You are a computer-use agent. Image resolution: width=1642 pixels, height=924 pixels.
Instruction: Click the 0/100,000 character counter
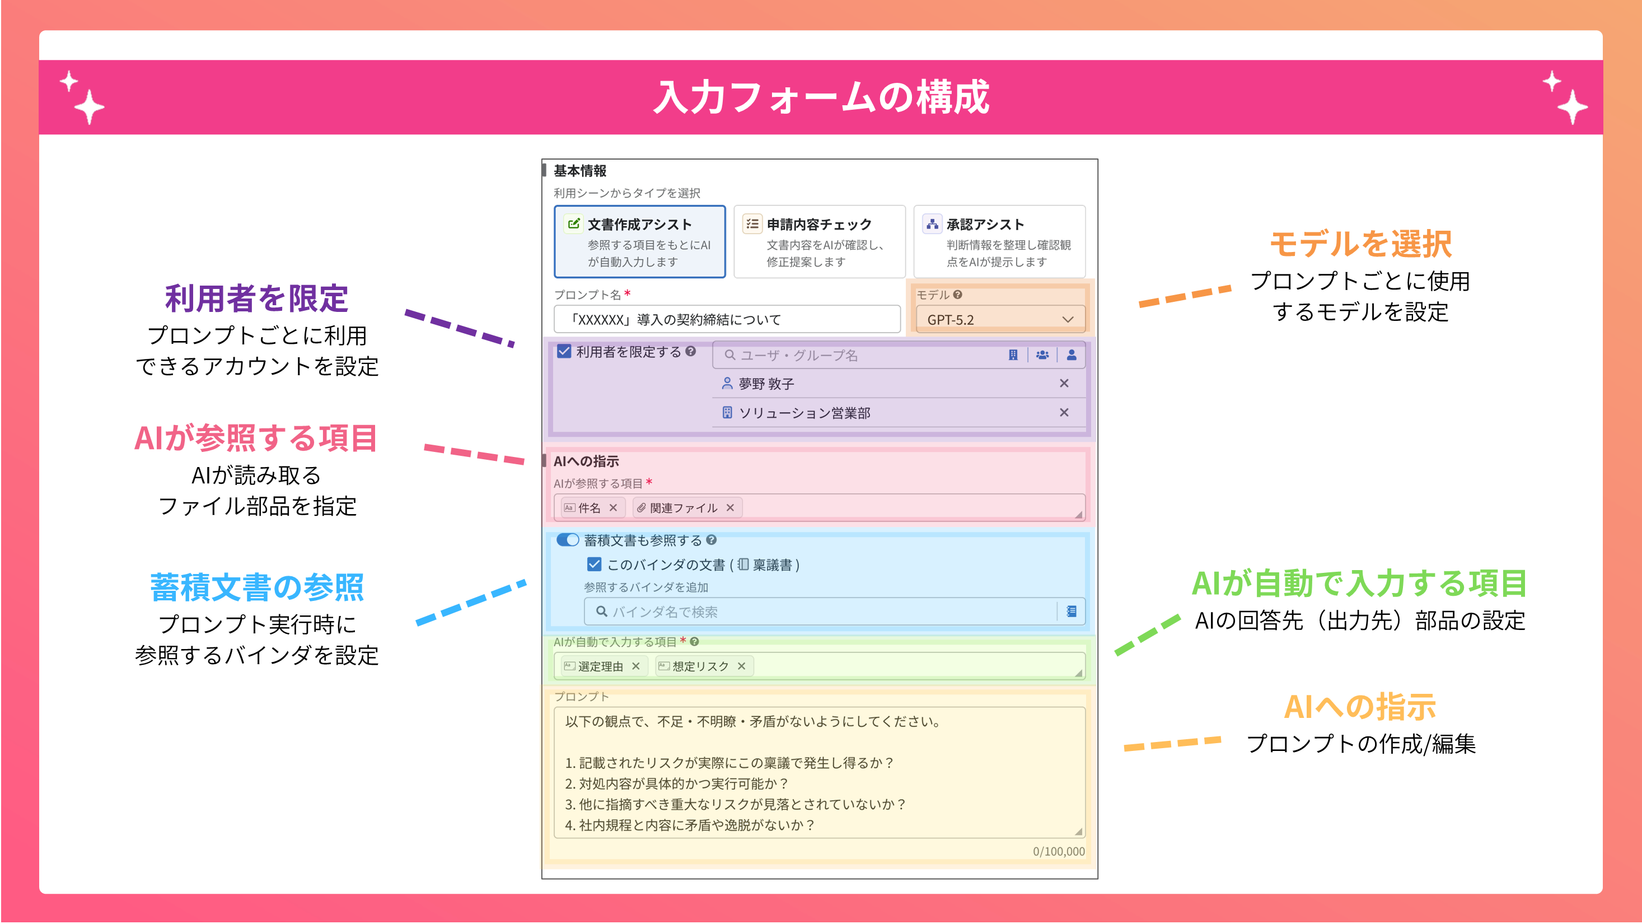coord(1059,851)
